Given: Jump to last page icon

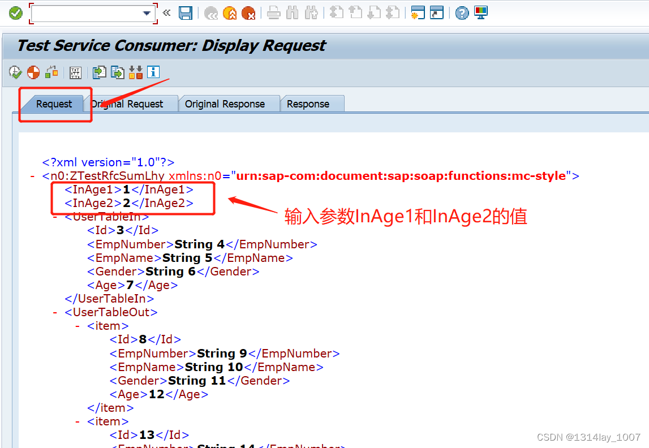Looking at the screenshot, I should pyautogui.click(x=393, y=13).
